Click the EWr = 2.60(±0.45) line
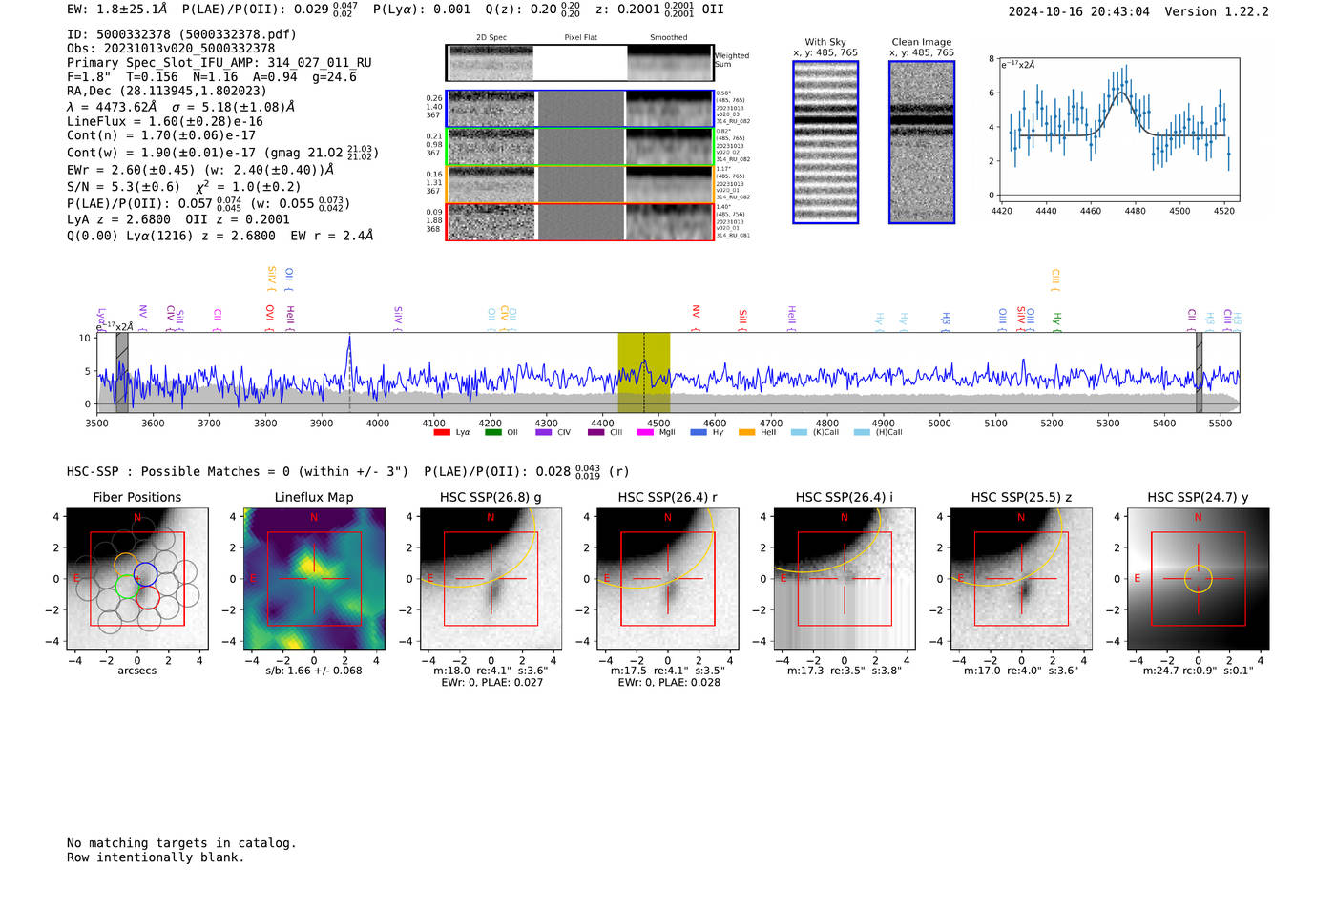This screenshot has width=1336, height=909. click(x=200, y=170)
